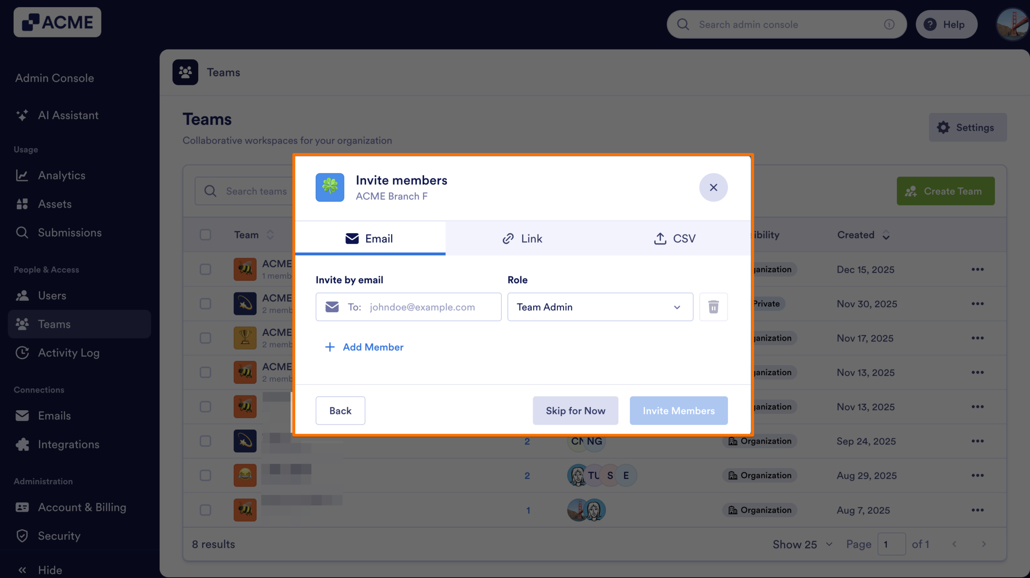This screenshot has width=1030, height=578.
Task: Select the Analytics sidebar icon
Action: click(23, 175)
